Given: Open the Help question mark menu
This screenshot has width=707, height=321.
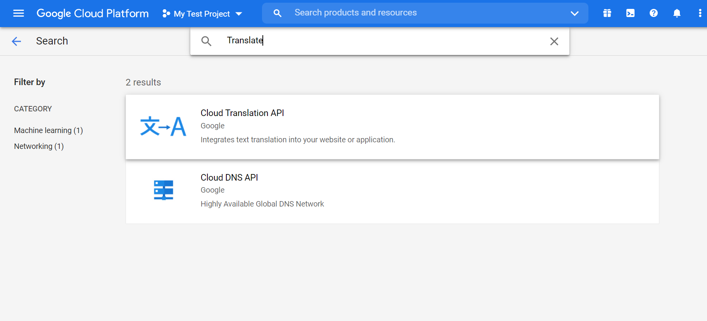Looking at the screenshot, I should [x=654, y=13].
